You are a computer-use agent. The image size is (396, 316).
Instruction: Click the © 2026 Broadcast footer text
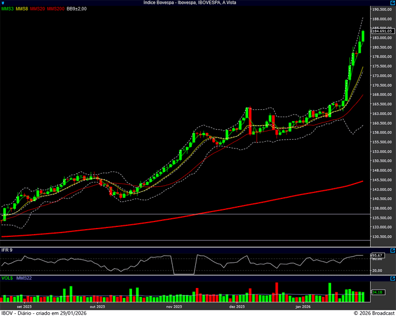click(x=373, y=313)
